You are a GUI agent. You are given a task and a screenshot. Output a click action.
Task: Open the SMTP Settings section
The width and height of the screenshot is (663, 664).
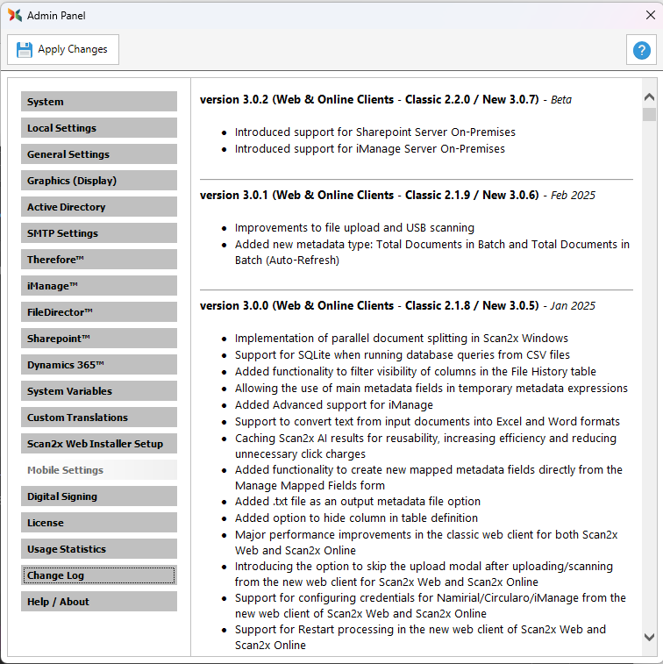click(98, 233)
